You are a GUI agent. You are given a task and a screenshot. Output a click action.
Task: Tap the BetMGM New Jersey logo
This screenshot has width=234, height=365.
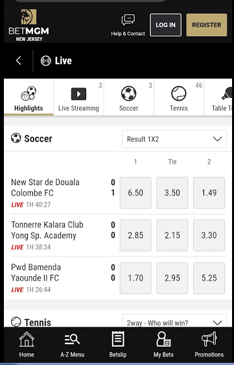[x=29, y=25]
